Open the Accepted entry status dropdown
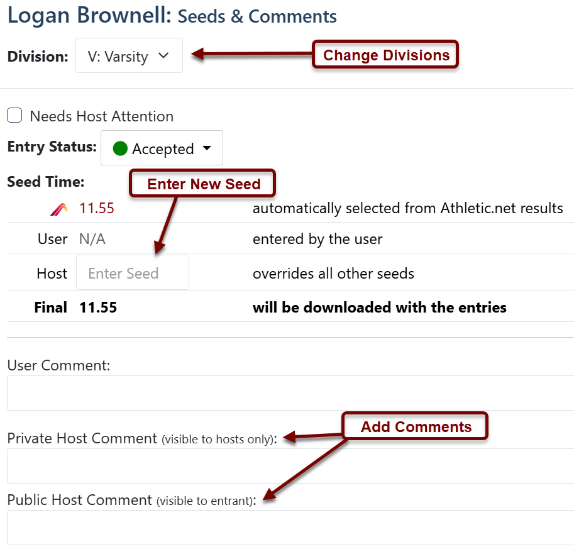The width and height of the screenshot is (574, 549). [162, 148]
